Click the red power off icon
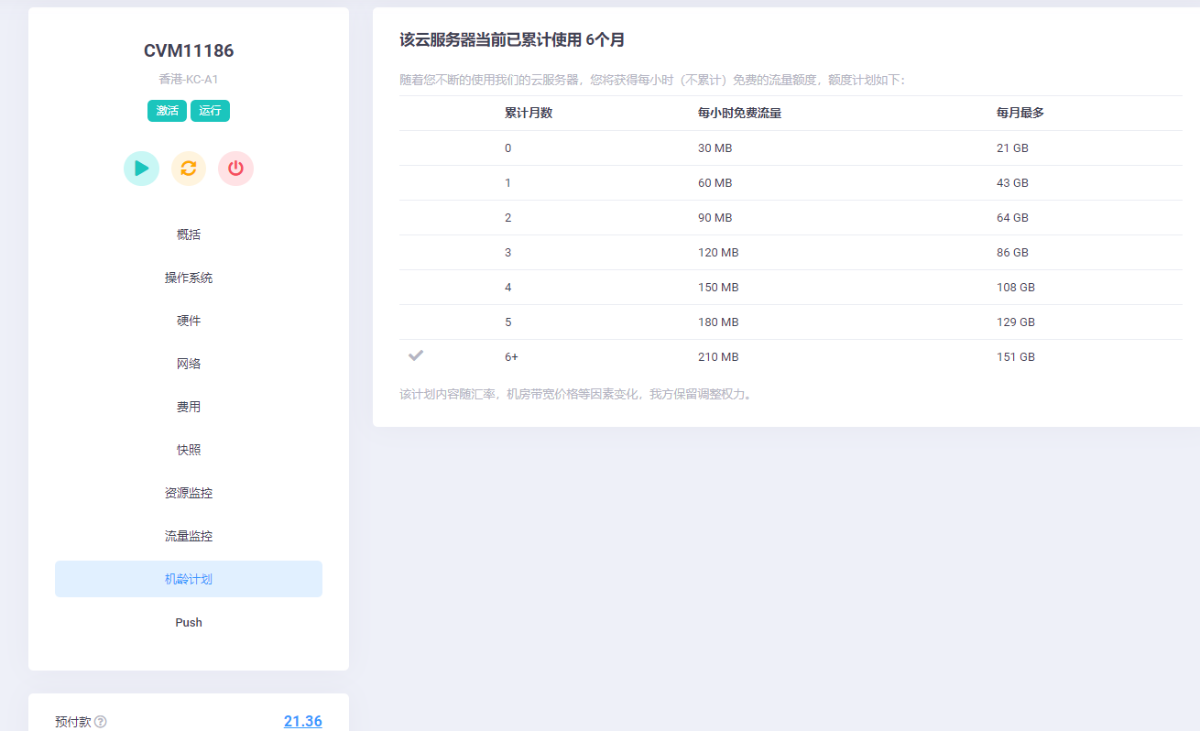The image size is (1200, 731). point(235,169)
